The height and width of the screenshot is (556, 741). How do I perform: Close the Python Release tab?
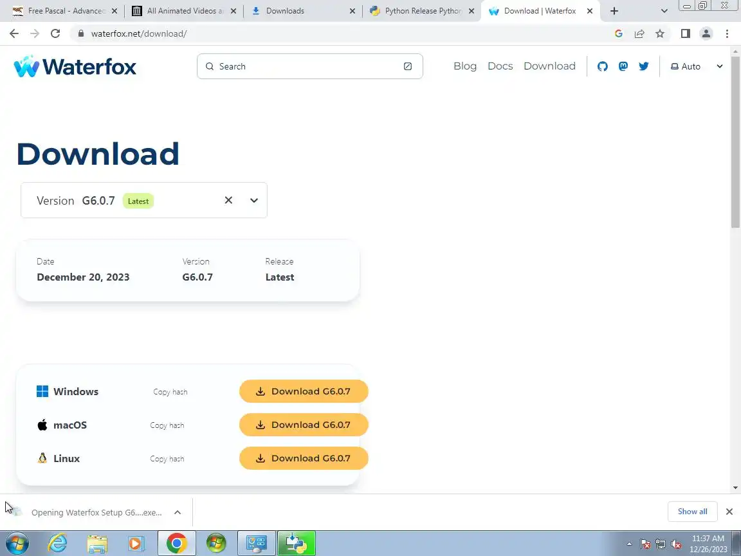[471, 11]
